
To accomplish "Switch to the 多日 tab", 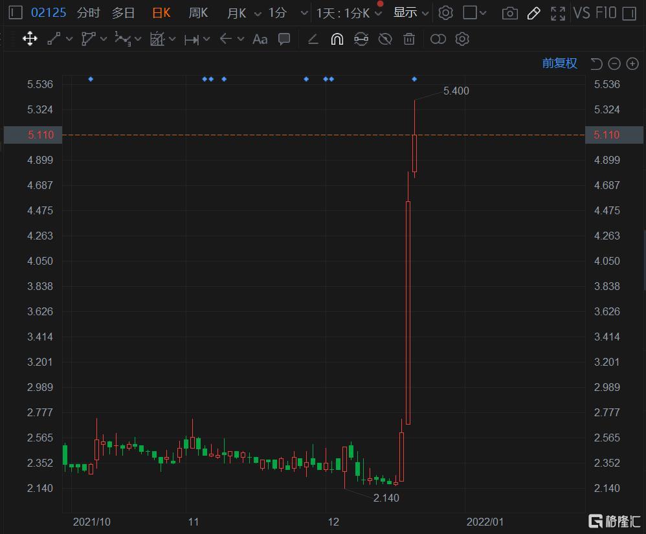I will [x=123, y=13].
